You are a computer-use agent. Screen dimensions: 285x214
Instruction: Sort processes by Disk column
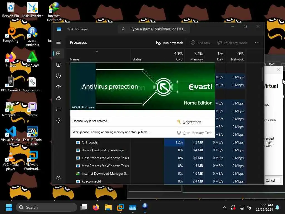(x=215, y=56)
